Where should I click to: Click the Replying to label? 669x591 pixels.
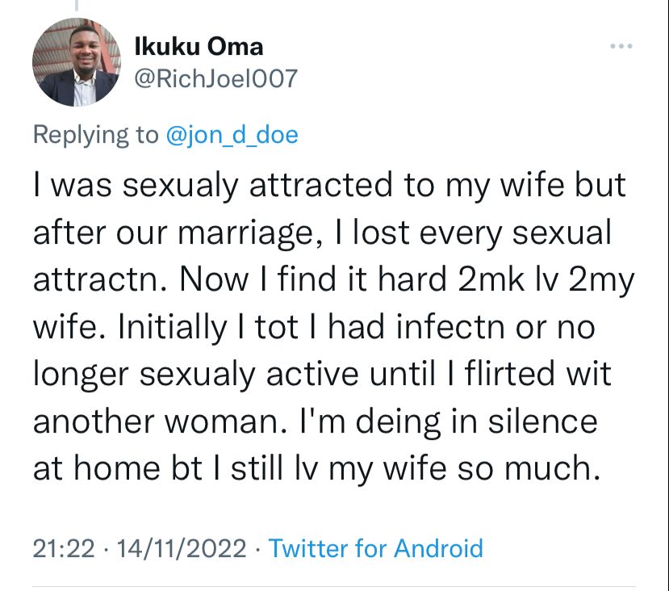pos(95,136)
